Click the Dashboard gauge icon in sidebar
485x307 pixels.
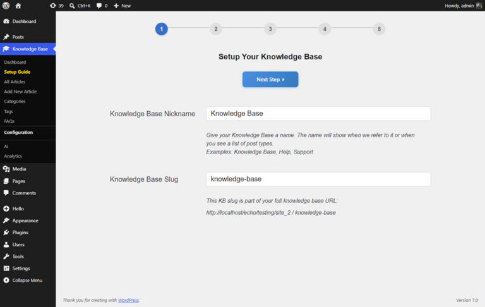click(6, 21)
